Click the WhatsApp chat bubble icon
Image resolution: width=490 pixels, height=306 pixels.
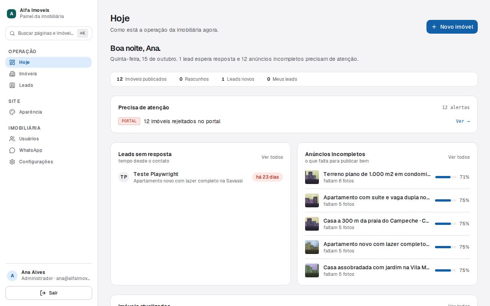pyautogui.click(x=12, y=150)
